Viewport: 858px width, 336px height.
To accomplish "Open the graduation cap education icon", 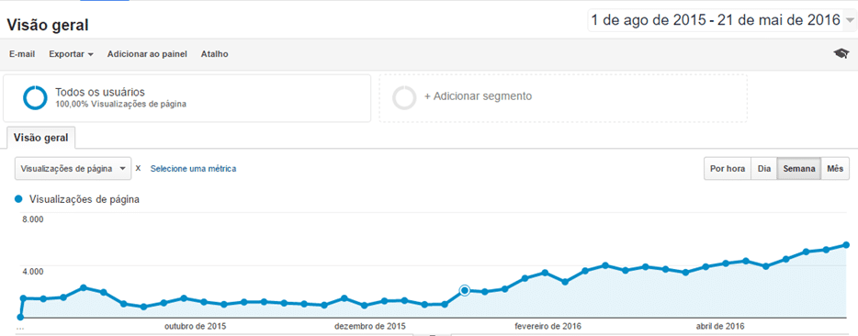I will coord(841,53).
